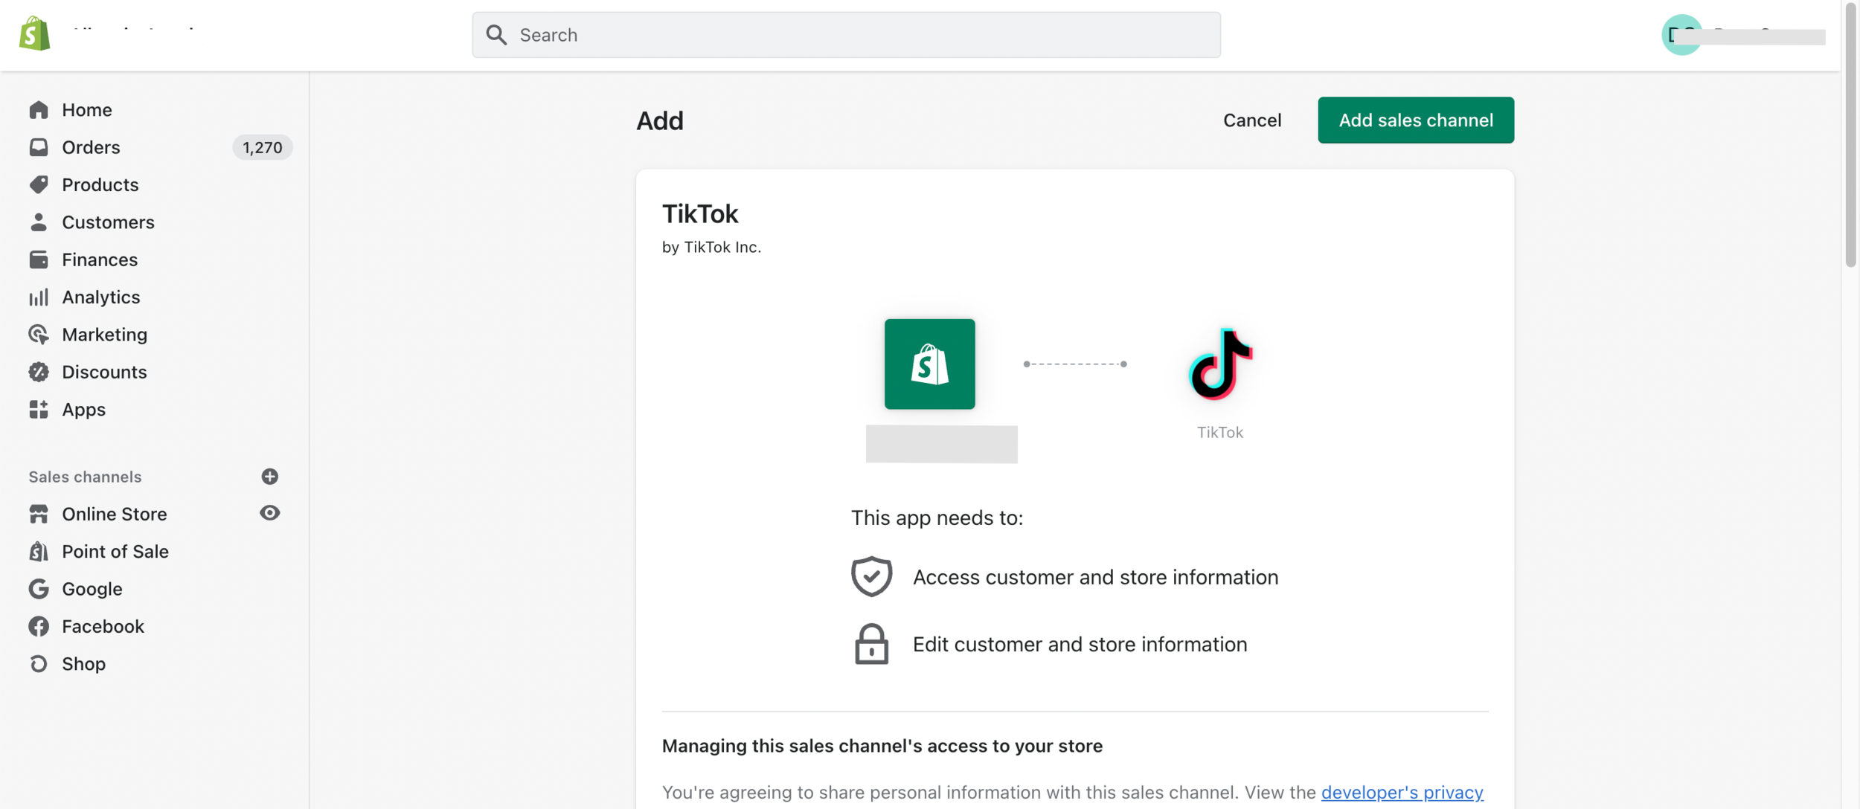The height and width of the screenshot is (809, 1860).
Task: Click 'Managing this sales channel's access' heading
Action: 882,746
